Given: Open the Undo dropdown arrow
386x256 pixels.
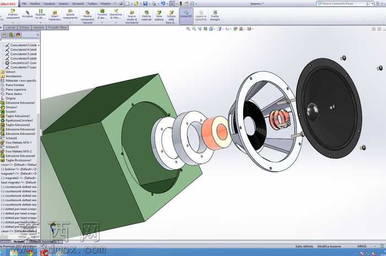Looking at the screenshot, I should click(167, 4).
